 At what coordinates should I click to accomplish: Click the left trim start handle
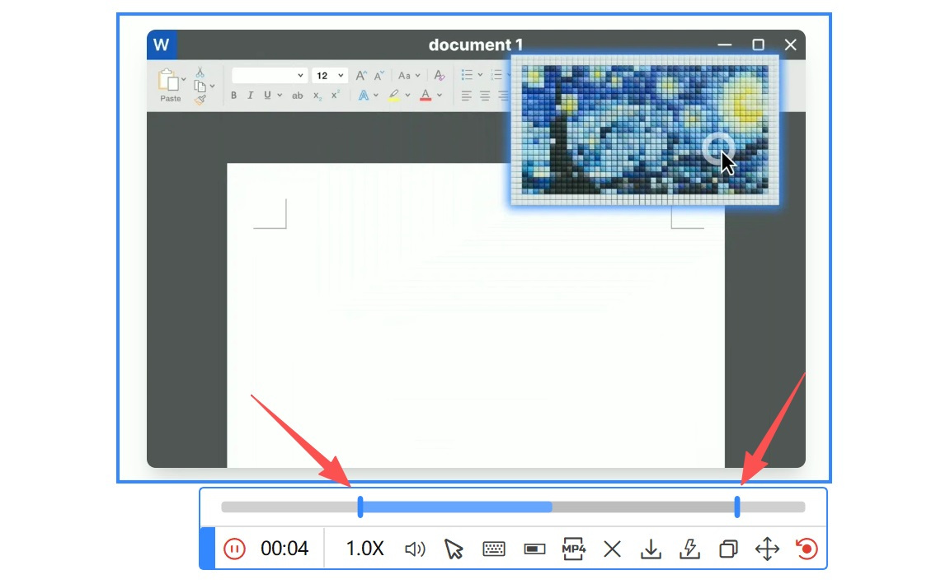360,507
